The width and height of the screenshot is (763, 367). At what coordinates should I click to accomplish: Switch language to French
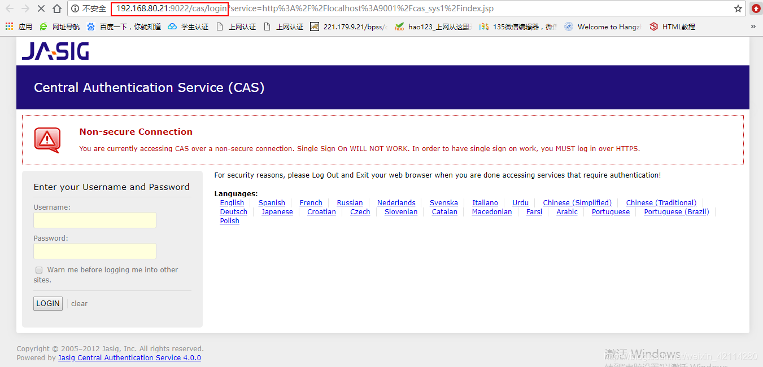(x=311, y=203)
